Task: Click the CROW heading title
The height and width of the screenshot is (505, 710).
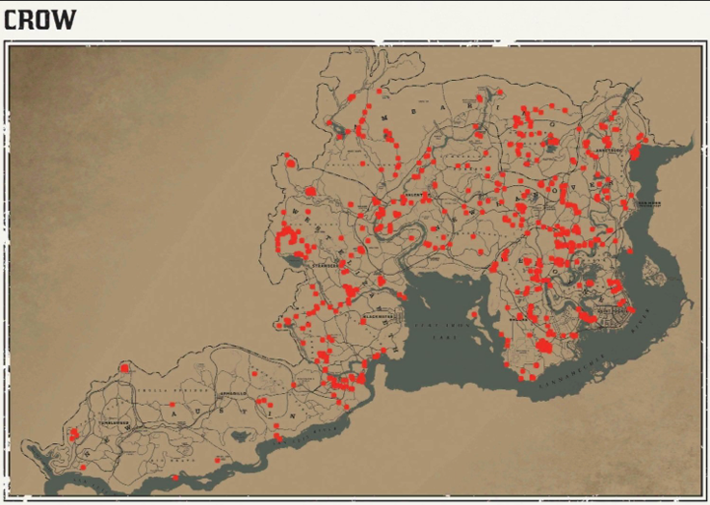Action: (x=39, y=19)
